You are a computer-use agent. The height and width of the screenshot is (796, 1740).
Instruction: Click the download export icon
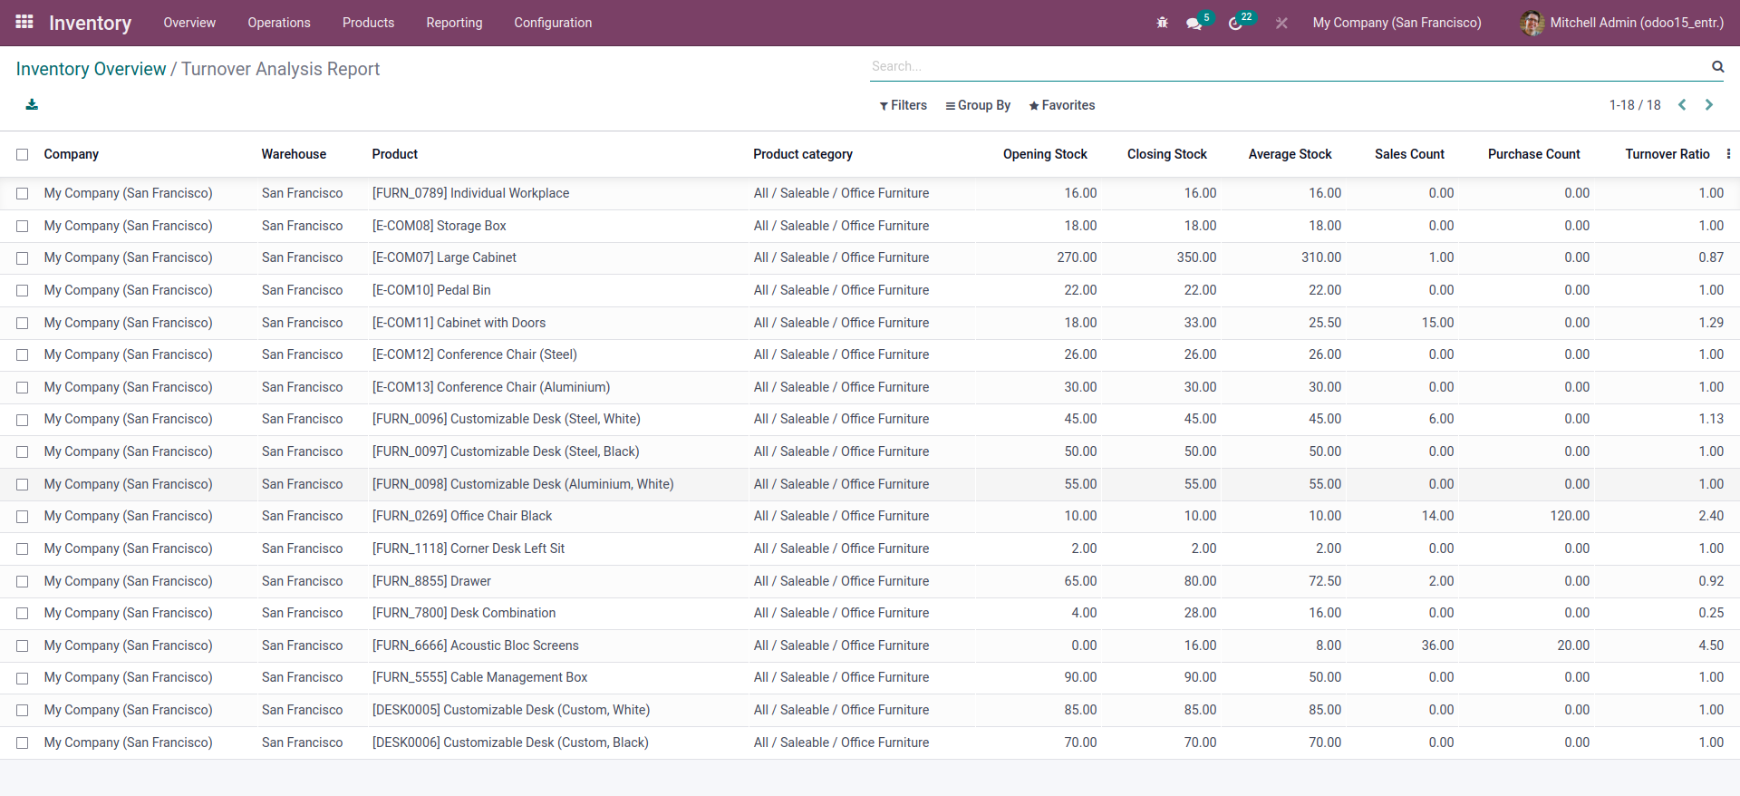(x=32, y=104)
